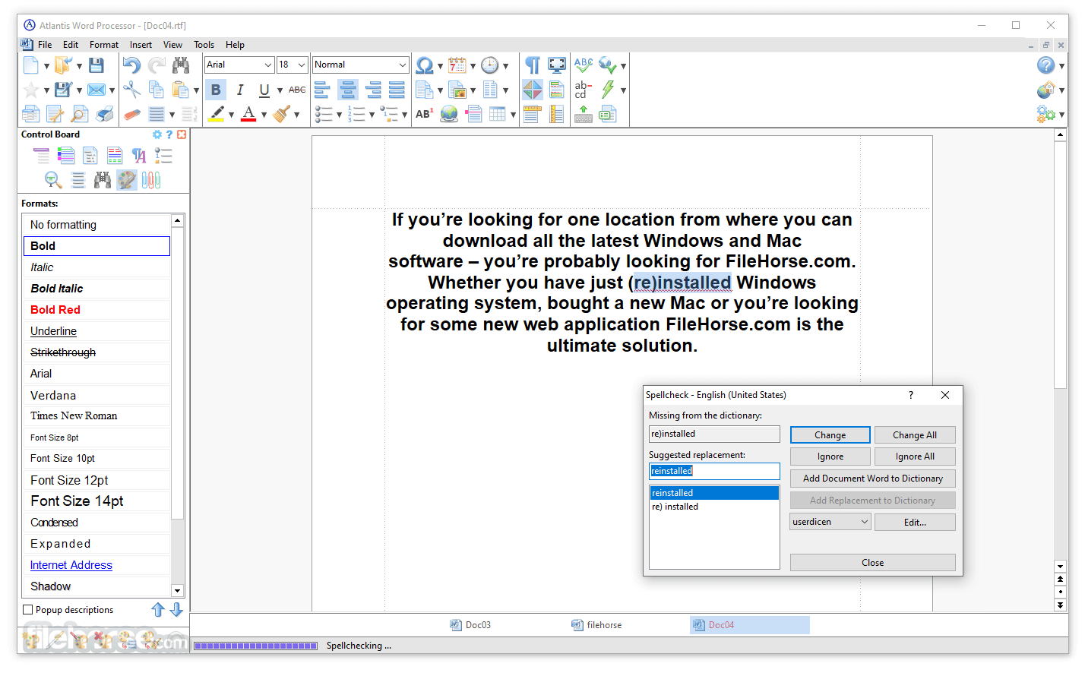Open Find with the toolbar binoculars icon
The image size is (1085, 676).
181,65
